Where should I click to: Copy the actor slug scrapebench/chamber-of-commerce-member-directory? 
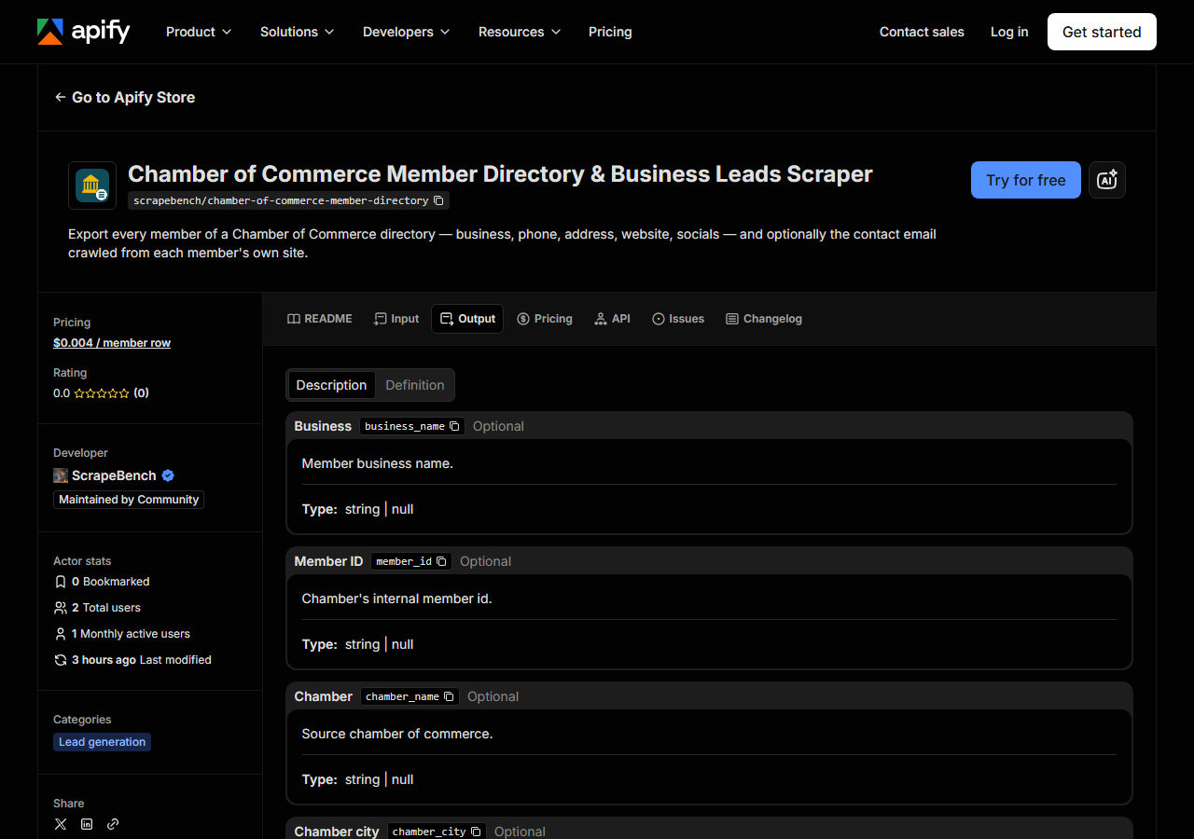tap(438, 200)
